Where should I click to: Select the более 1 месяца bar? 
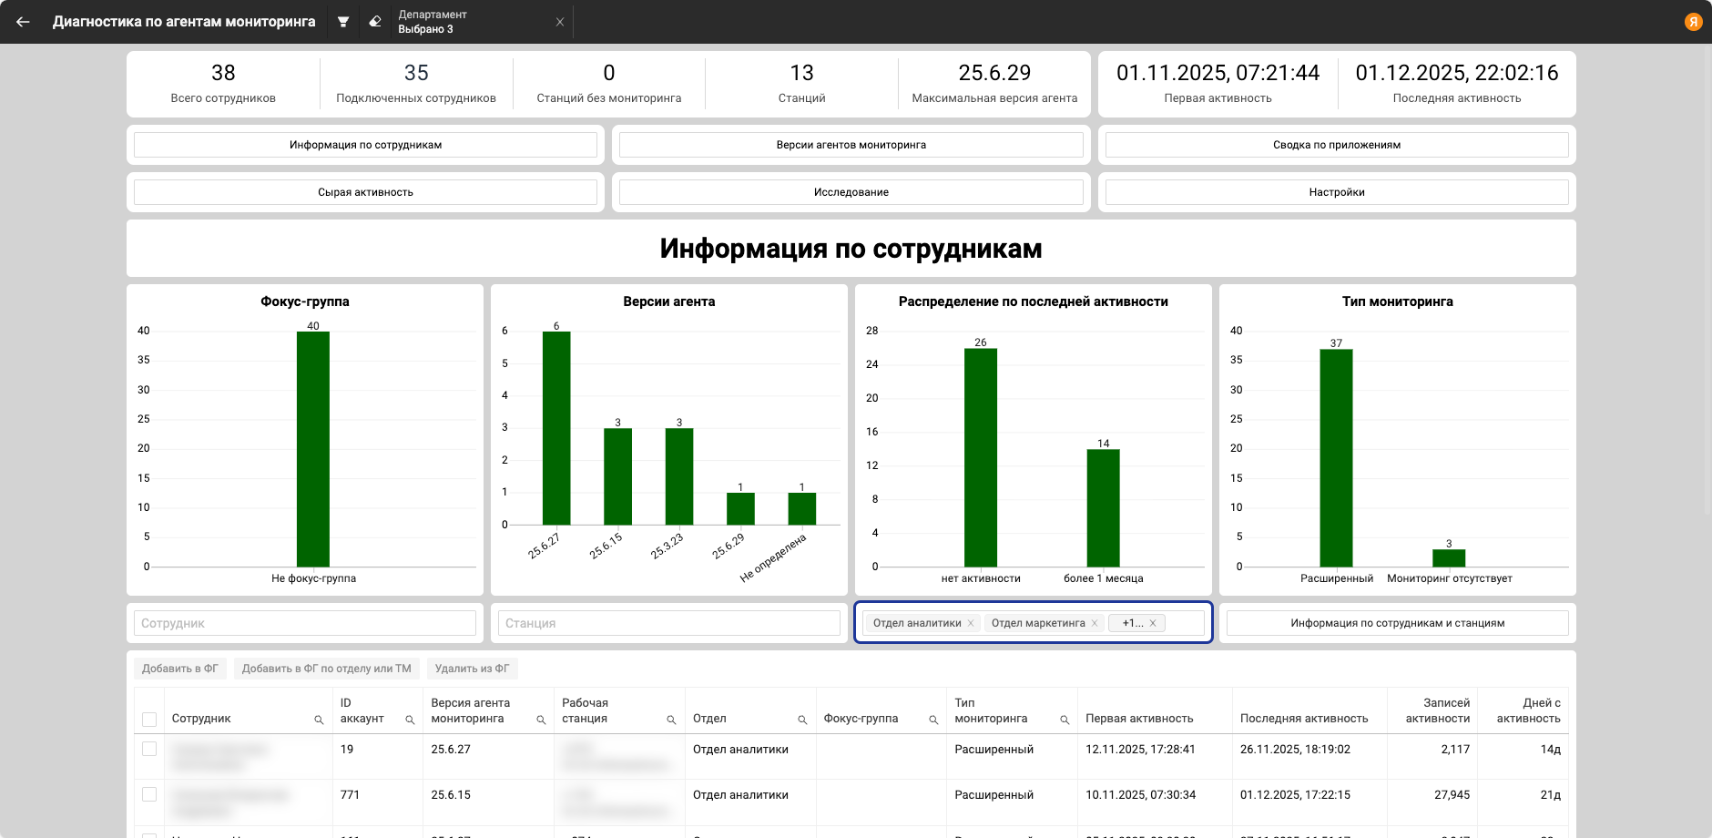1103,507
